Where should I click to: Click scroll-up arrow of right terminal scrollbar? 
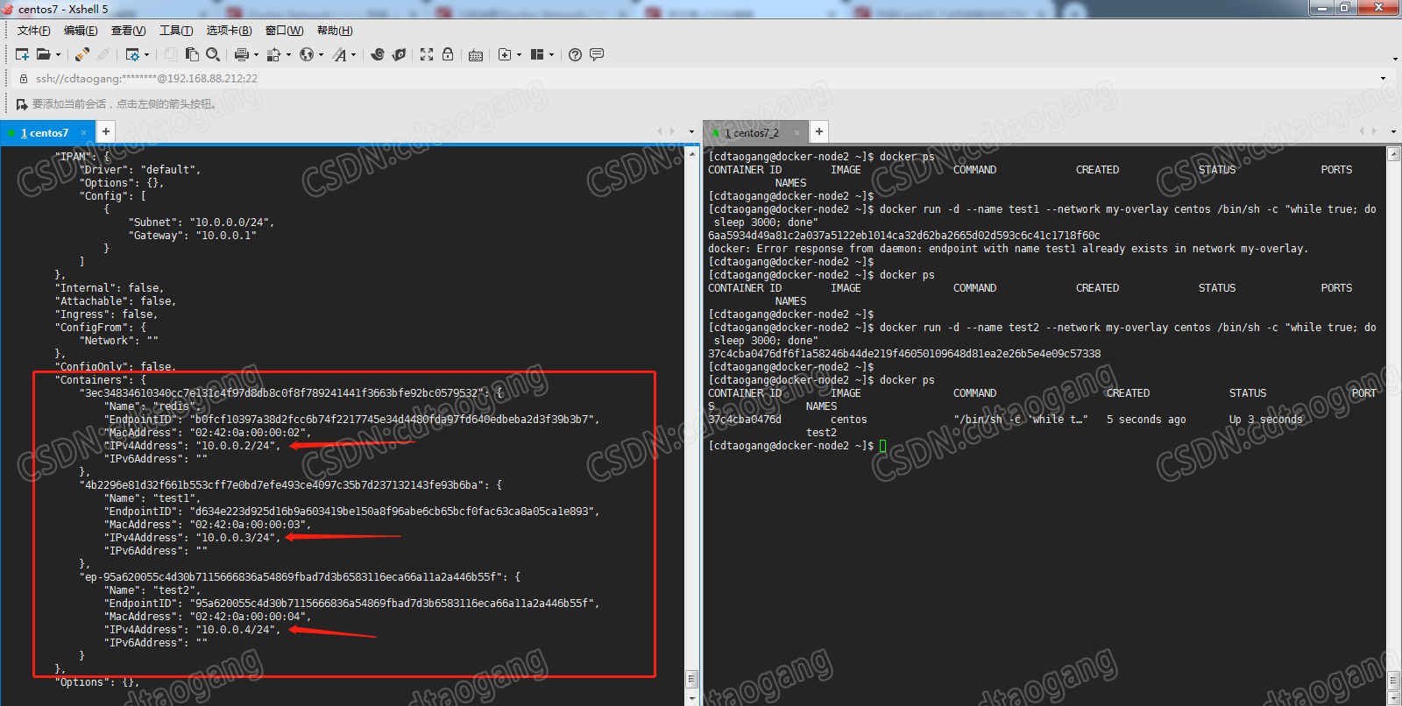(1393, 154)
